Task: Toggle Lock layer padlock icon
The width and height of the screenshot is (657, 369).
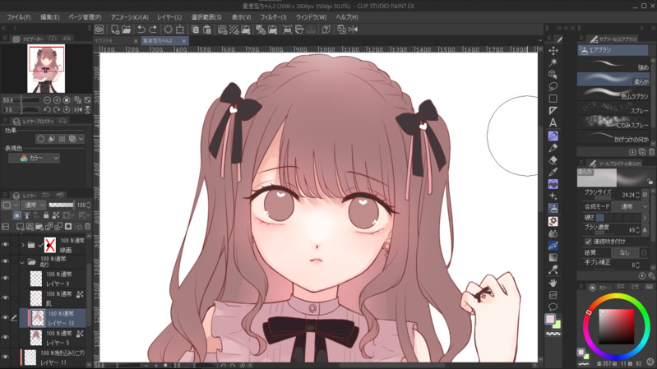Action: tap(46, 215)
